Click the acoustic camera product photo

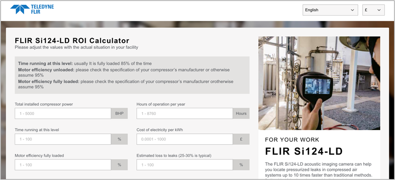[x=319, y=83]
